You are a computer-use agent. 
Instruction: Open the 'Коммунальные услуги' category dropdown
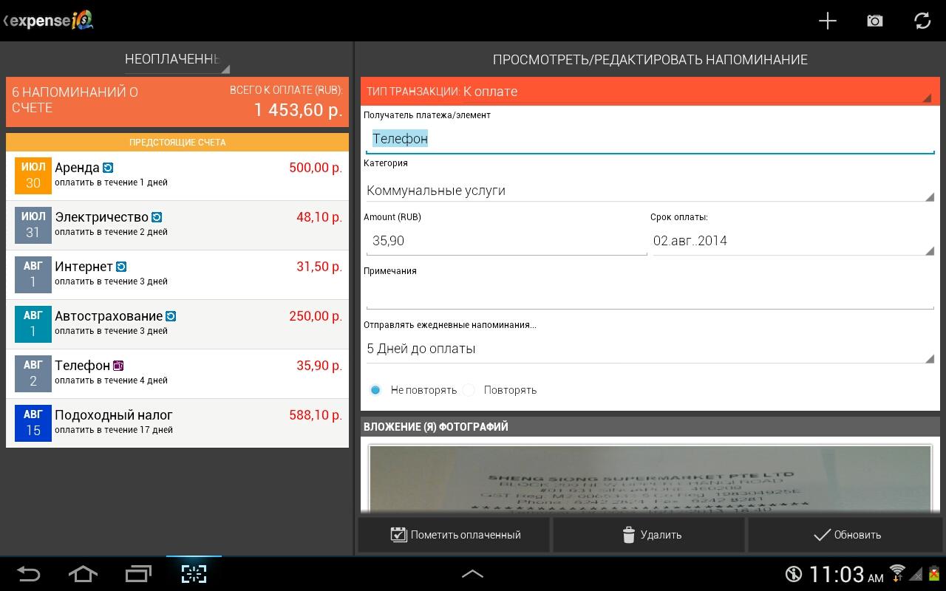pyautogui.click(x=649, y=191)
